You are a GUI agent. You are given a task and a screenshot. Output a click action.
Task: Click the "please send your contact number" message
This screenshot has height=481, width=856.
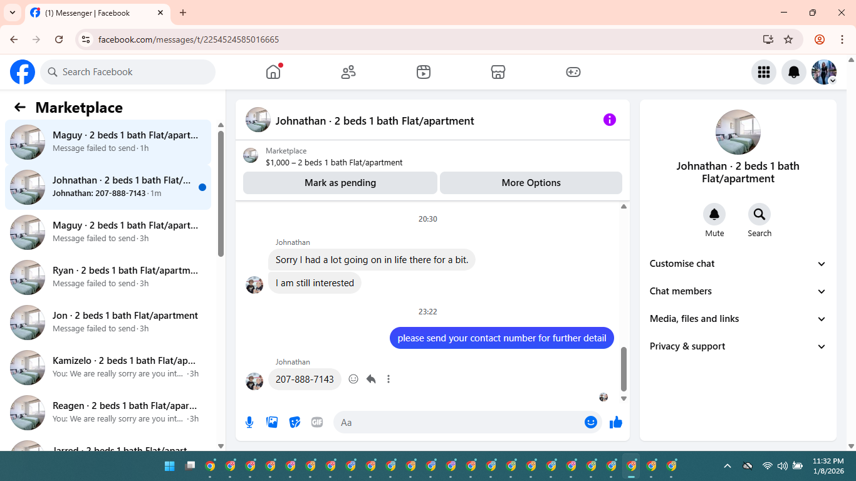pos(502,338)
